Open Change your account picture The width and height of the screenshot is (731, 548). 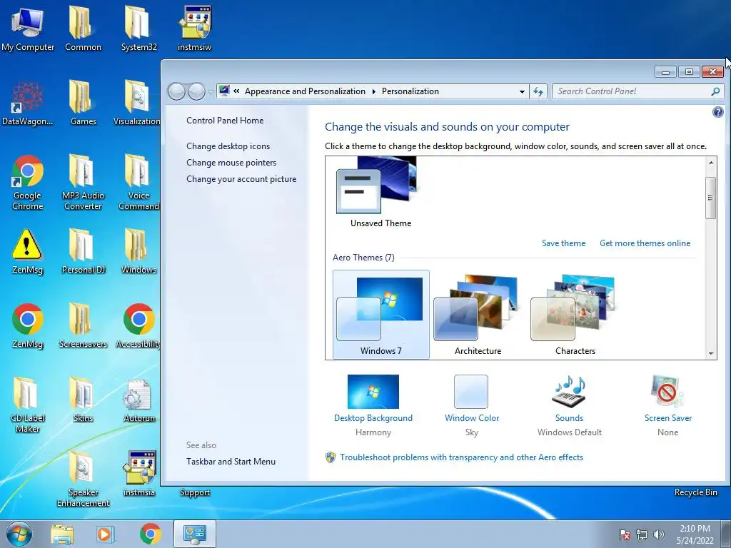click(x=241, y=179)
